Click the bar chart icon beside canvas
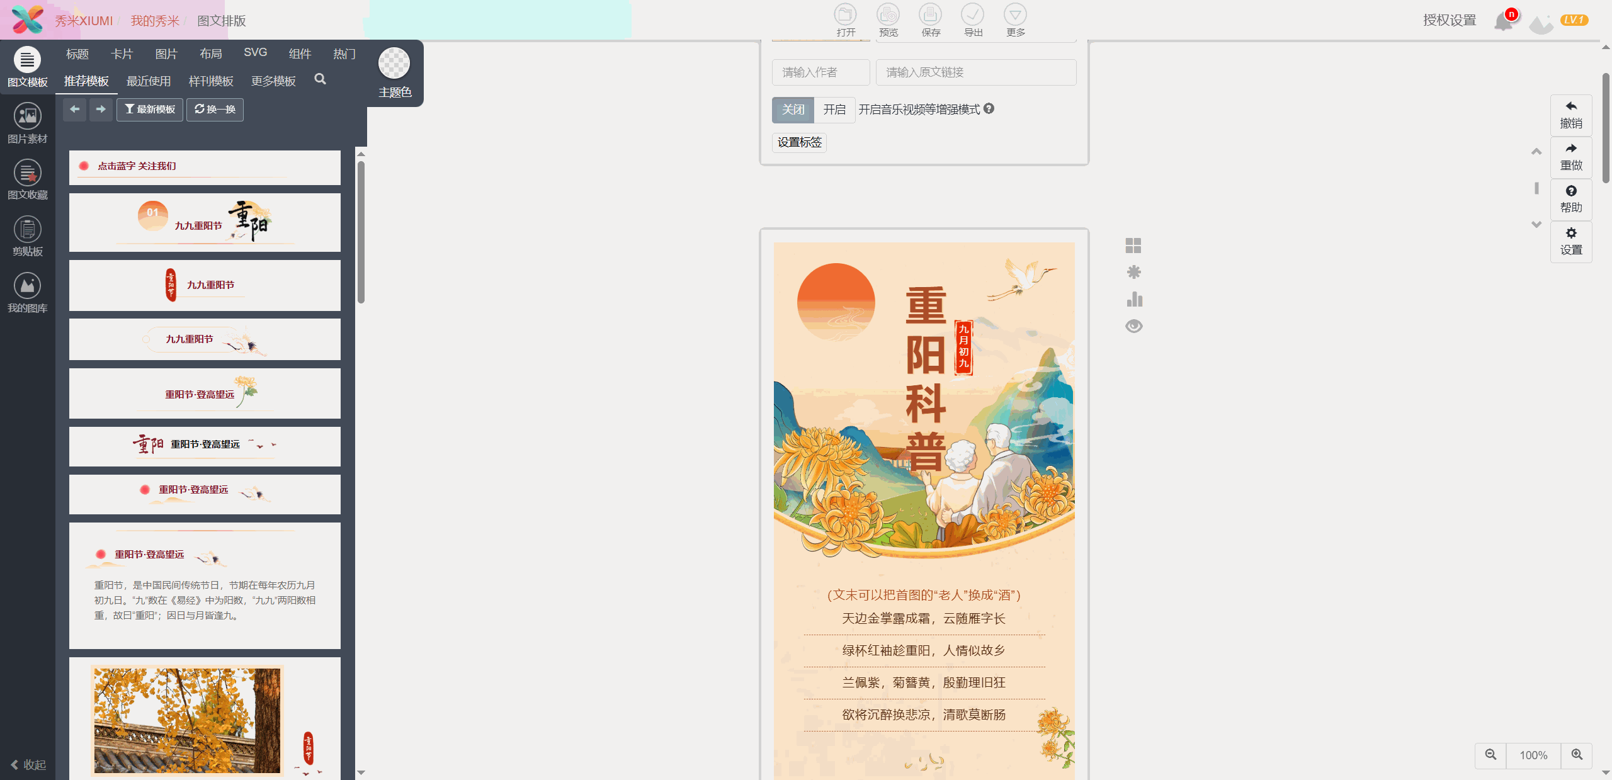This screenshot has height=780, width=1612. (1134, 299)
